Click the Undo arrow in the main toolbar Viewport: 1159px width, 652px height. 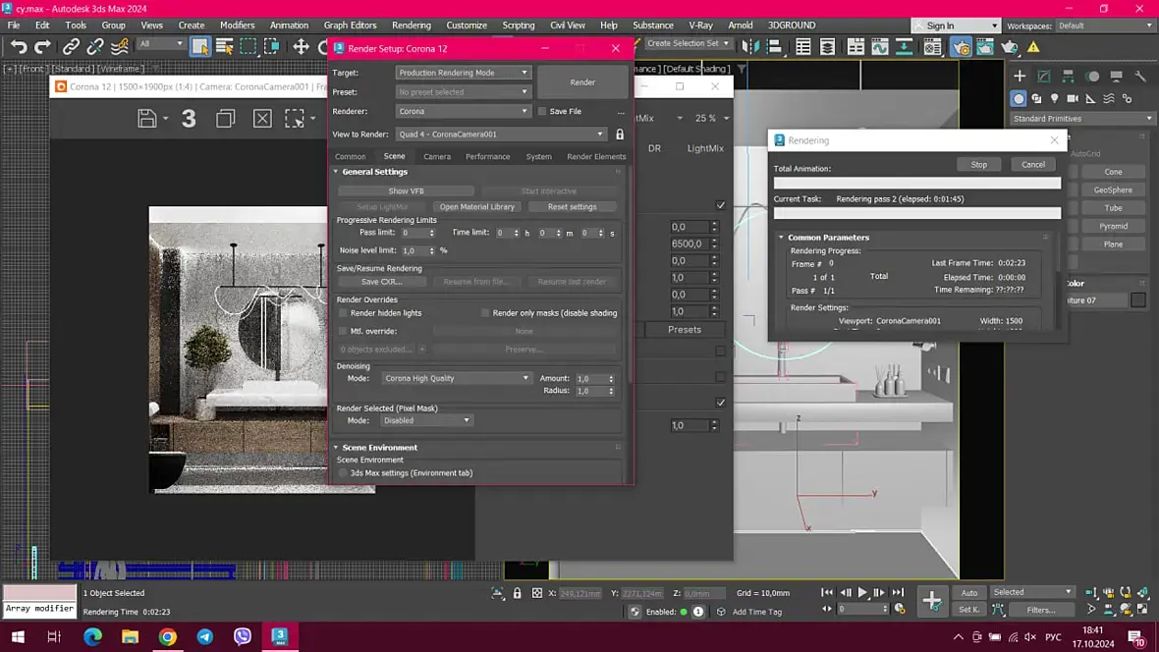19,46
